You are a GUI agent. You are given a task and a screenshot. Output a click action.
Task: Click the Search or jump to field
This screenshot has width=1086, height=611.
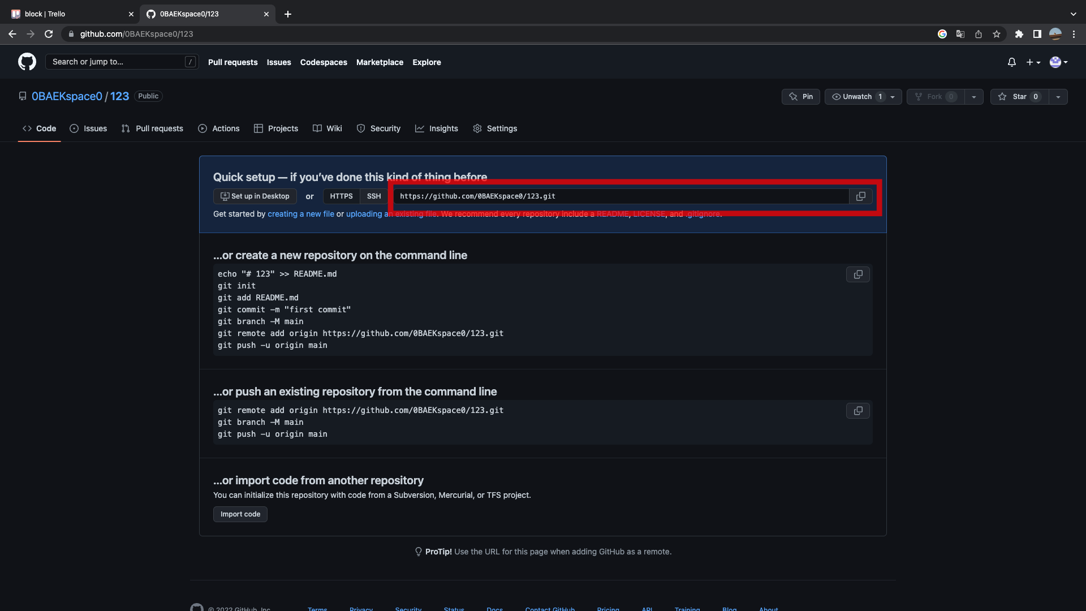coord(116,62)
